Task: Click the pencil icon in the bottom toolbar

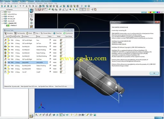Action: (x=87, y=115)
